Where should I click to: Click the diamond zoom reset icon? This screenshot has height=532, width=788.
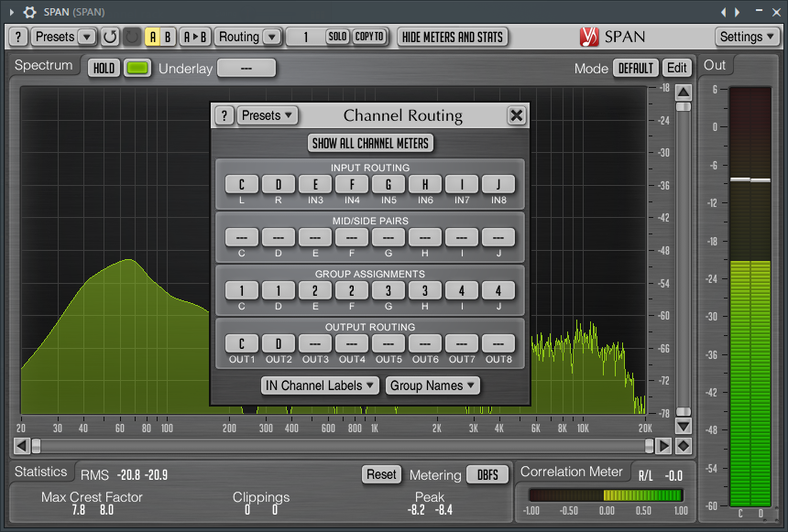(684, 446)
